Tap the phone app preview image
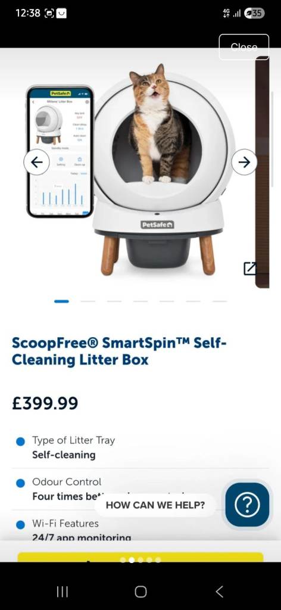This screenshot has height=610, width=281. point(60,152)
